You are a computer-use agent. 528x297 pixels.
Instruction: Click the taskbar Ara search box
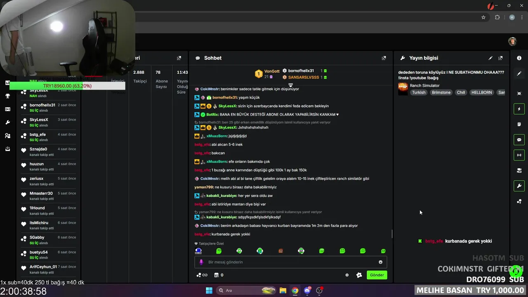[x=246, y=290]
